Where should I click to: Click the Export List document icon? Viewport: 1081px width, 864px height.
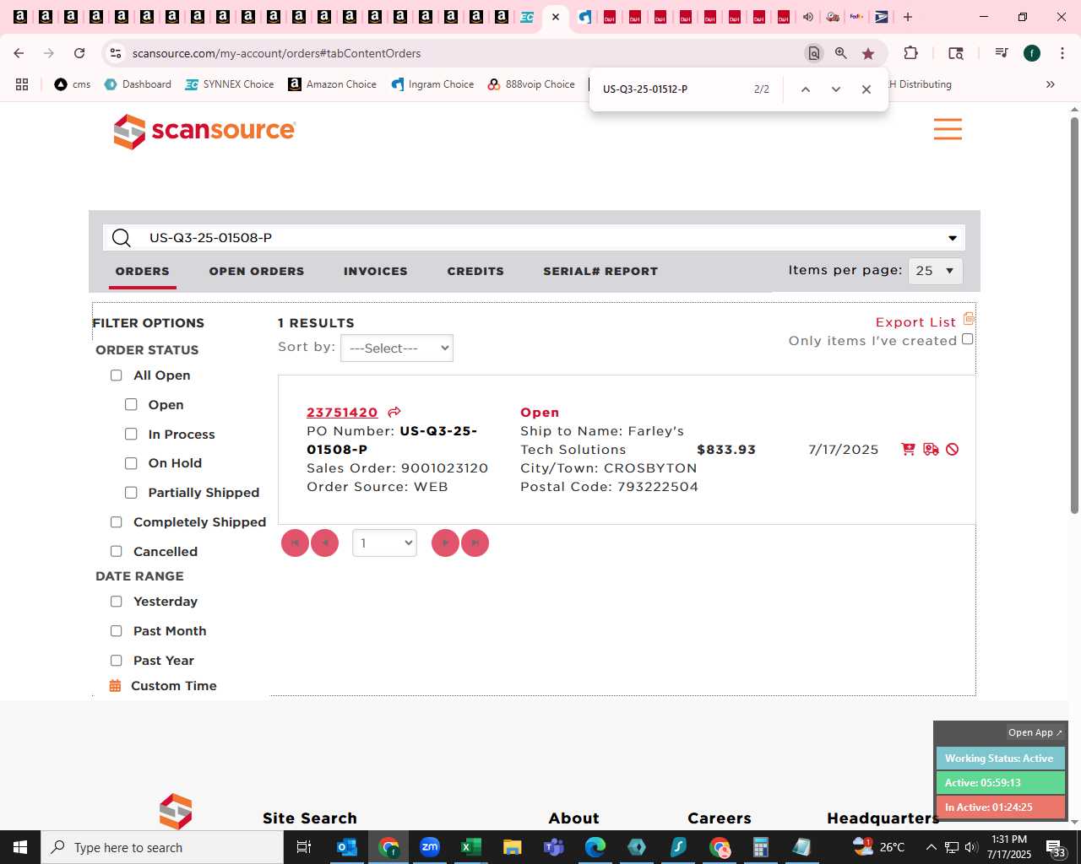969,319
